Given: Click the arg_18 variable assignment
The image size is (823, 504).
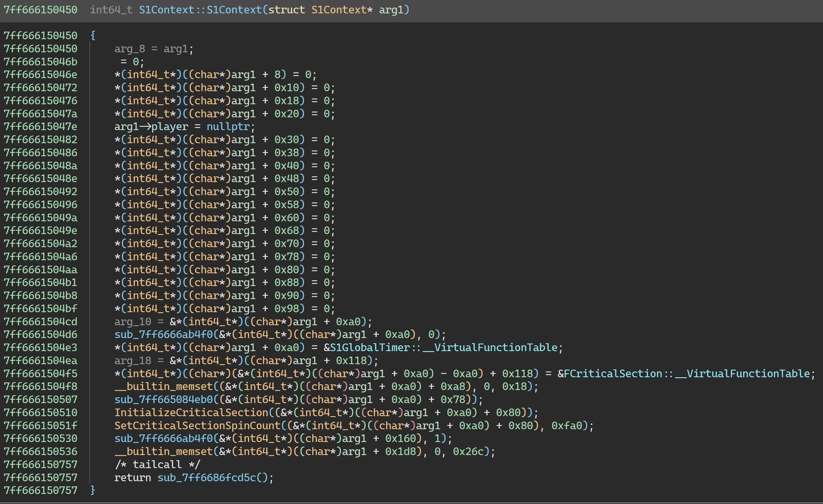Looking at the screenshot, I should [x=133, y=361].
